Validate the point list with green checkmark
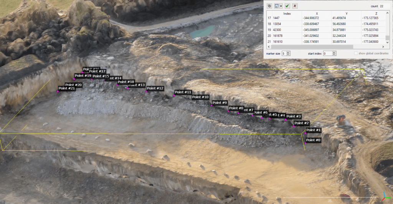The height and width of the screenshot is (204, 393). (287, 6)
